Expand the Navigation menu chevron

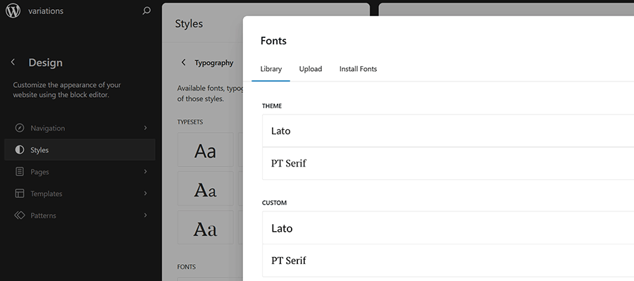[x=145, y=128]
